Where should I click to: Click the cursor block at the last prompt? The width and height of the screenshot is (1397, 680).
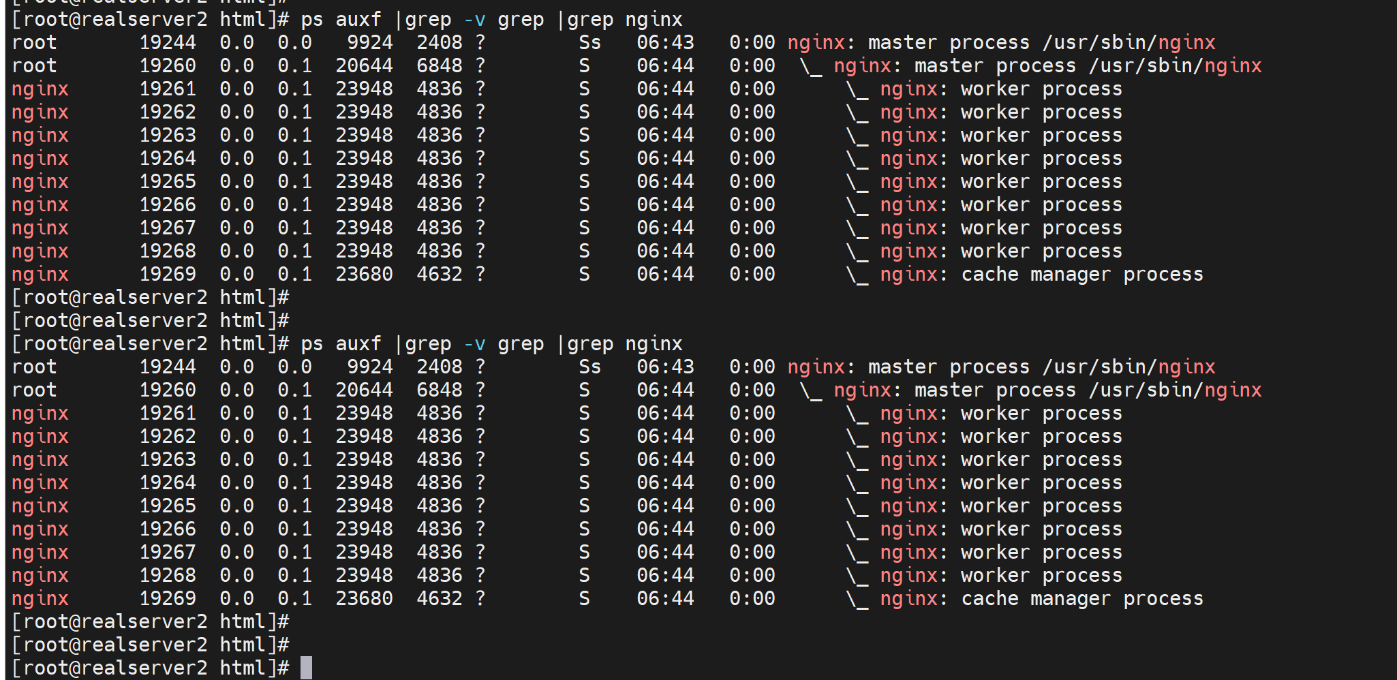click(306, 668)
